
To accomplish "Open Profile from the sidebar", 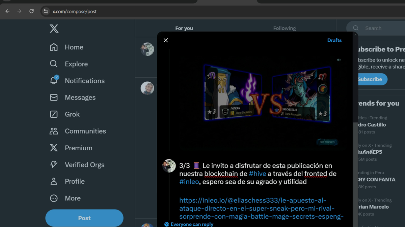I will tap(67, 181).
